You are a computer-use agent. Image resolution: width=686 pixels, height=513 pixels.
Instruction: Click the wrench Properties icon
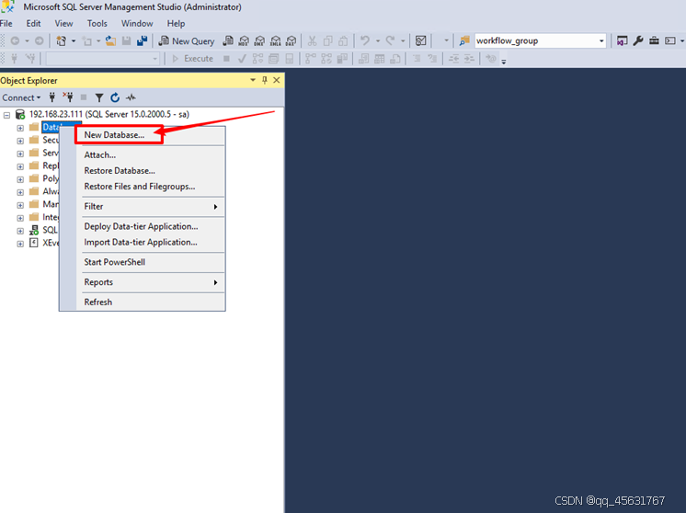(x=638, y=41)
